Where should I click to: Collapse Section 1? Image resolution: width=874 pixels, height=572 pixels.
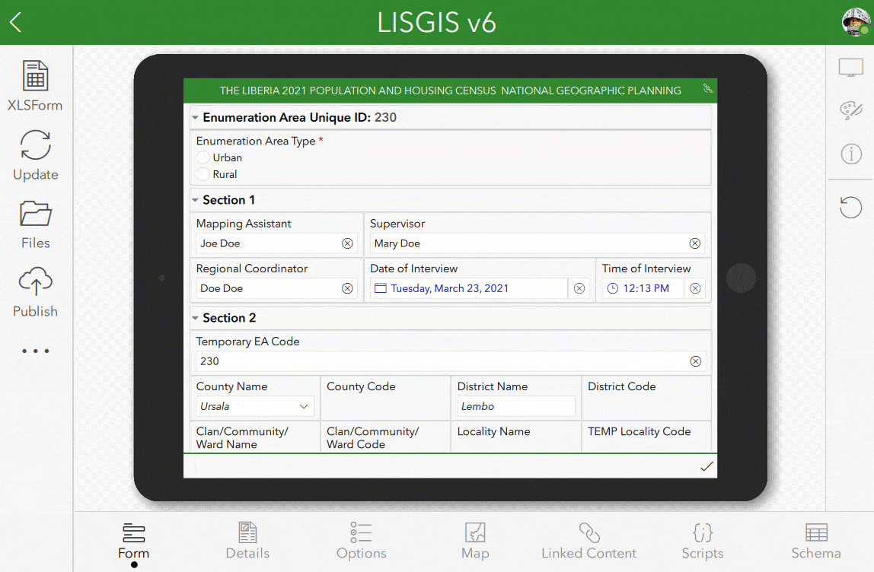(x=195, y=200)
